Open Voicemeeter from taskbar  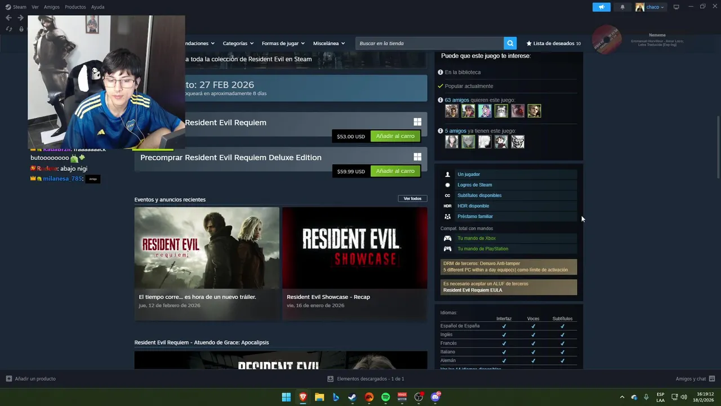[402, 397]
